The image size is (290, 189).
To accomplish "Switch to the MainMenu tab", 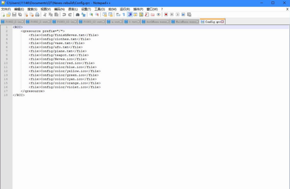I will (x=185, y=22).
